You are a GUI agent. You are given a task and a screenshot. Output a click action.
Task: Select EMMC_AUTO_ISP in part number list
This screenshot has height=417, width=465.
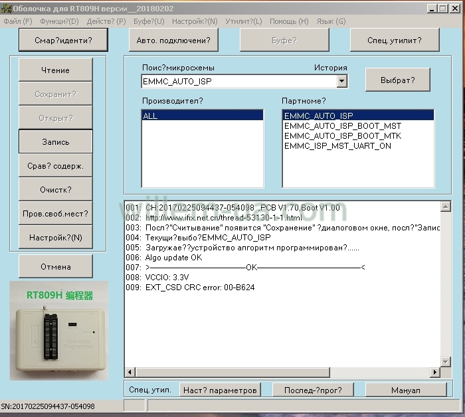point(358,116)
